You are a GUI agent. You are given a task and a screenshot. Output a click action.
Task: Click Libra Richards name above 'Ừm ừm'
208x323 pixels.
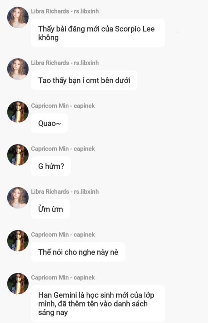[65, 192]
